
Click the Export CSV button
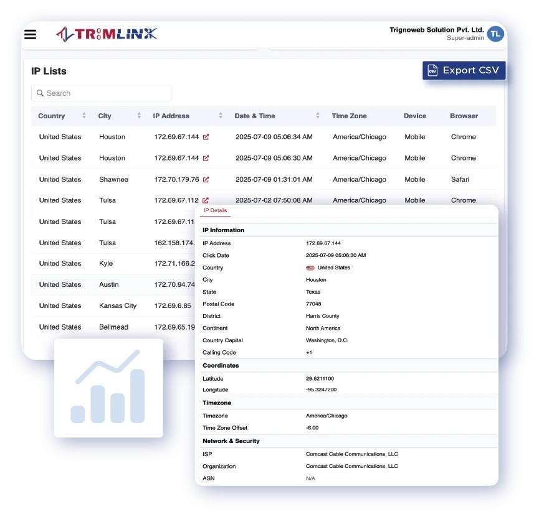[464, 70]
